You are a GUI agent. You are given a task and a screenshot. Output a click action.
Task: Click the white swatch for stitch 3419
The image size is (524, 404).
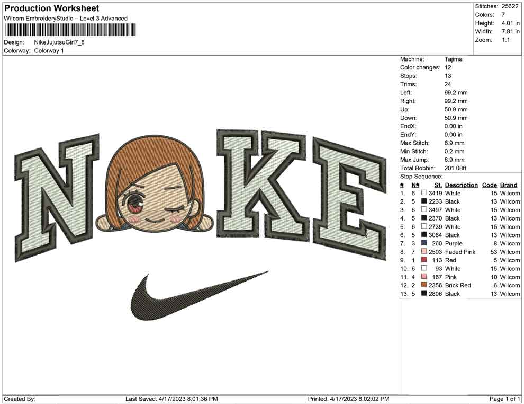tap(424, 193)
